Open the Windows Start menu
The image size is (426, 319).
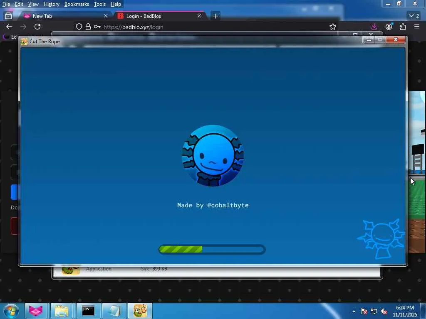click(11, 311)
